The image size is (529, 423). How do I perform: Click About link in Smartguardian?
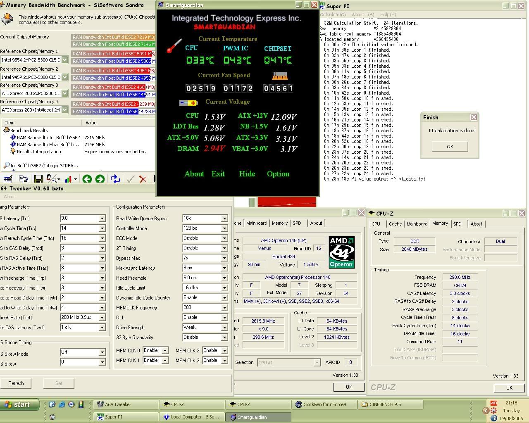(x=194, y=174)
